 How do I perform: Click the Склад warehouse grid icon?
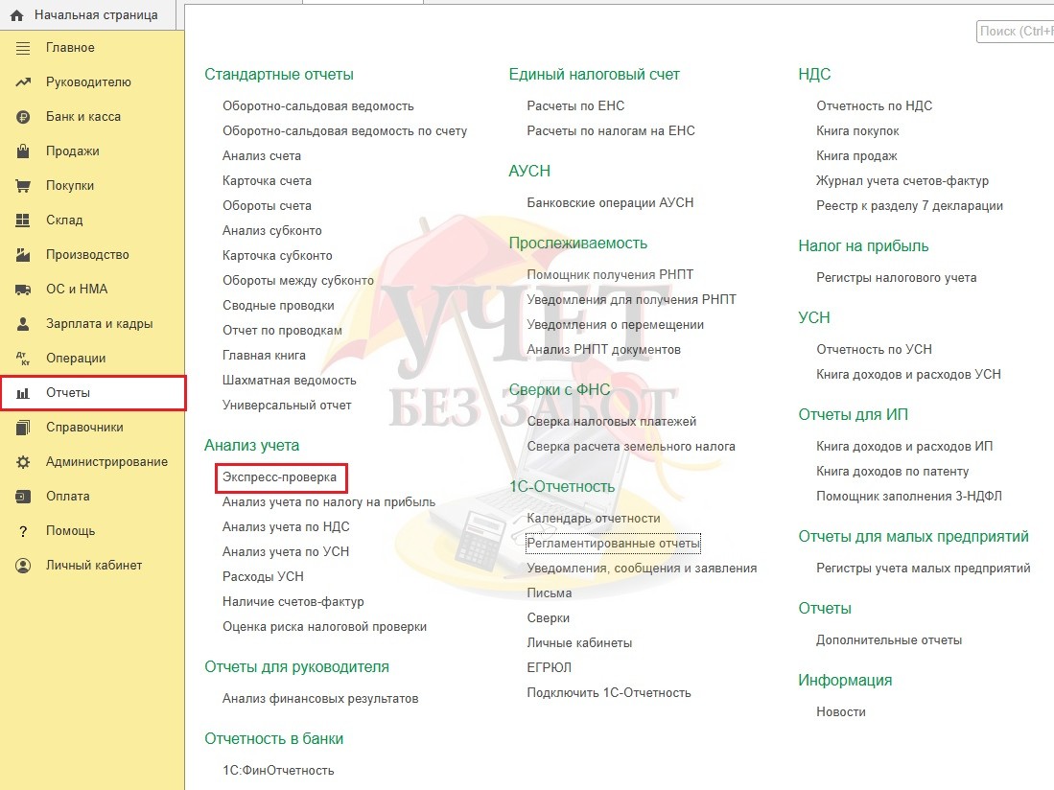23,221
